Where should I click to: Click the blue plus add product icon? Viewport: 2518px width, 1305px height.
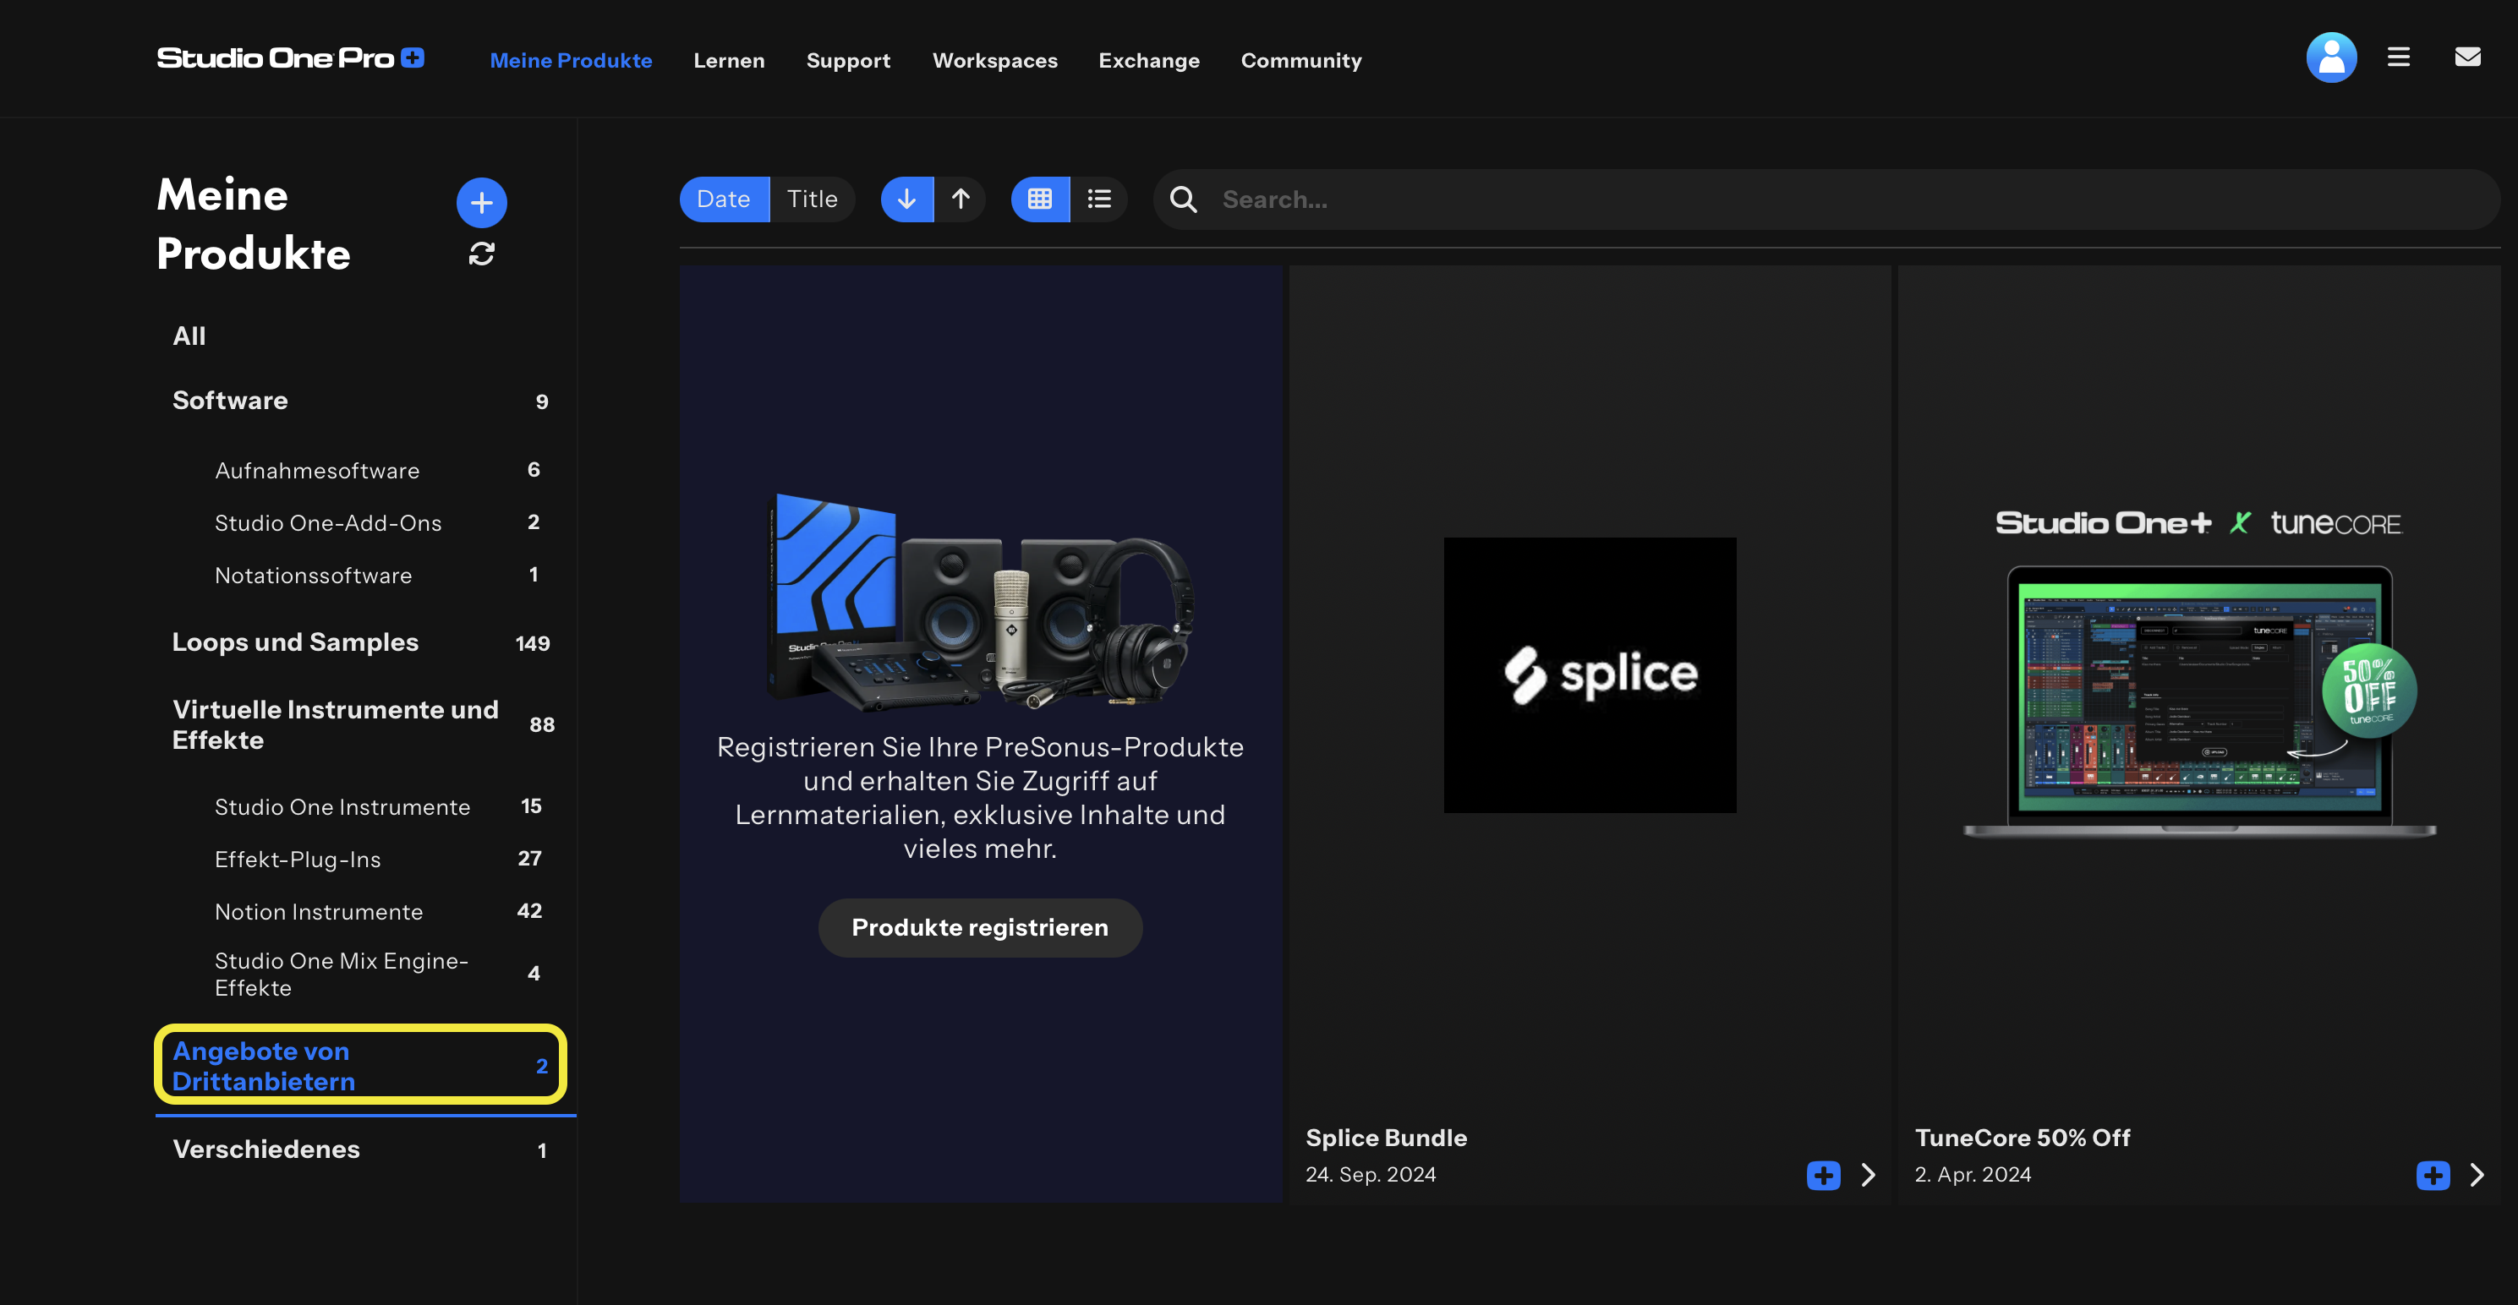[481, 202]
